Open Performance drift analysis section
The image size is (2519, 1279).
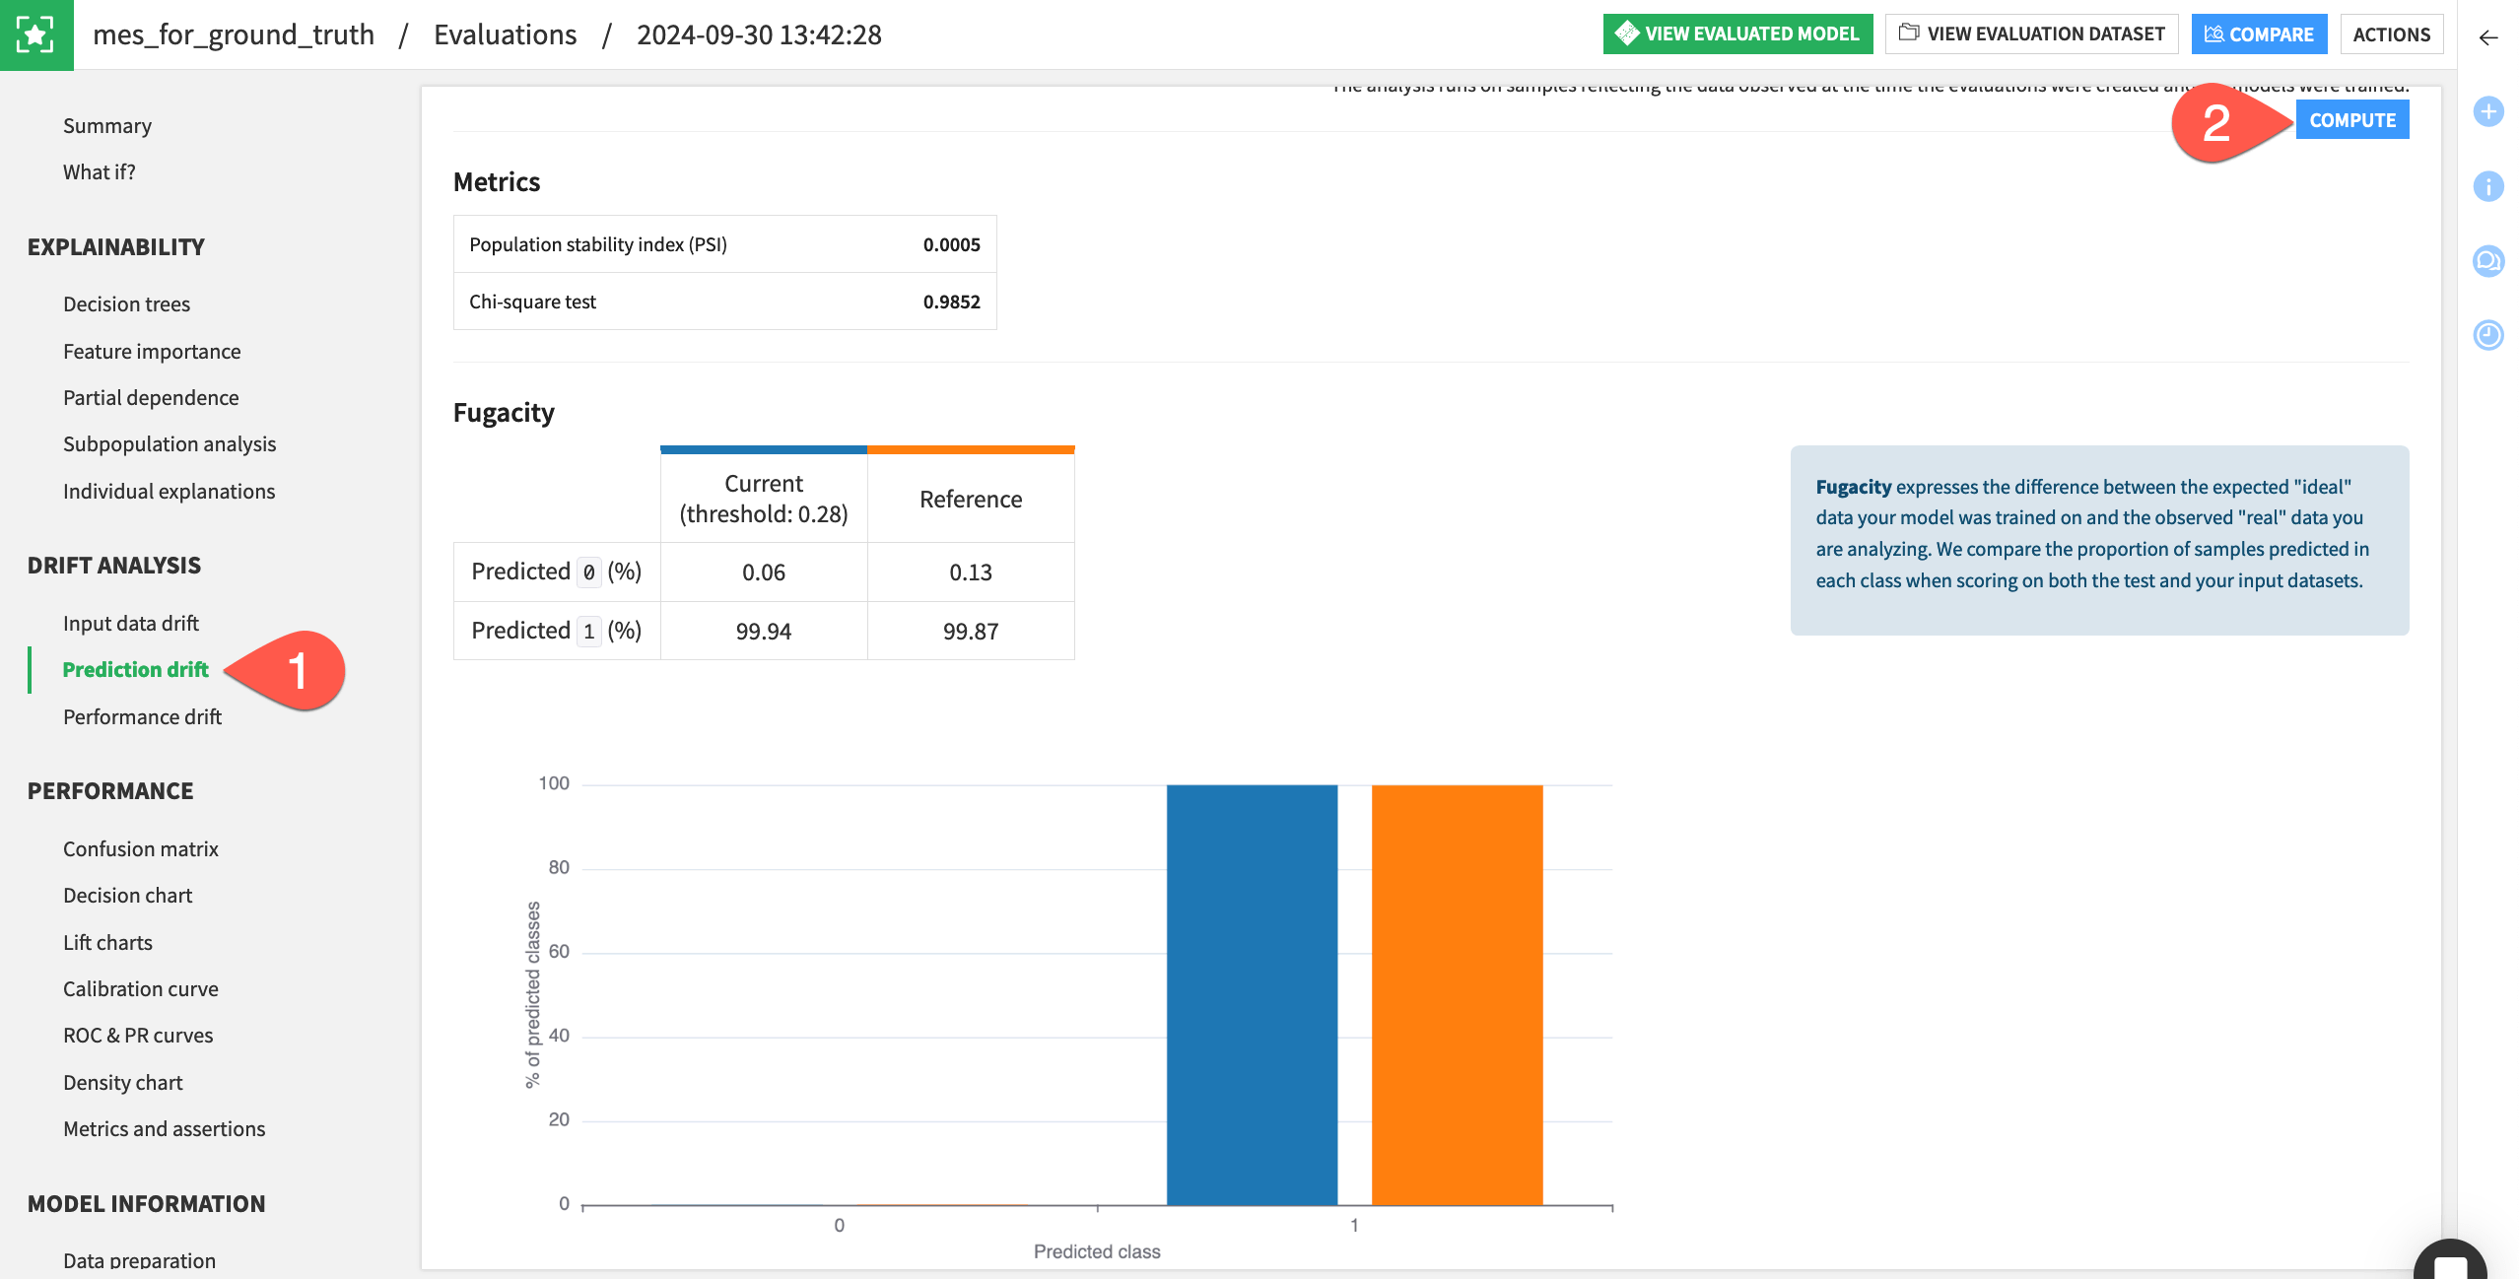tap(142, 714)
